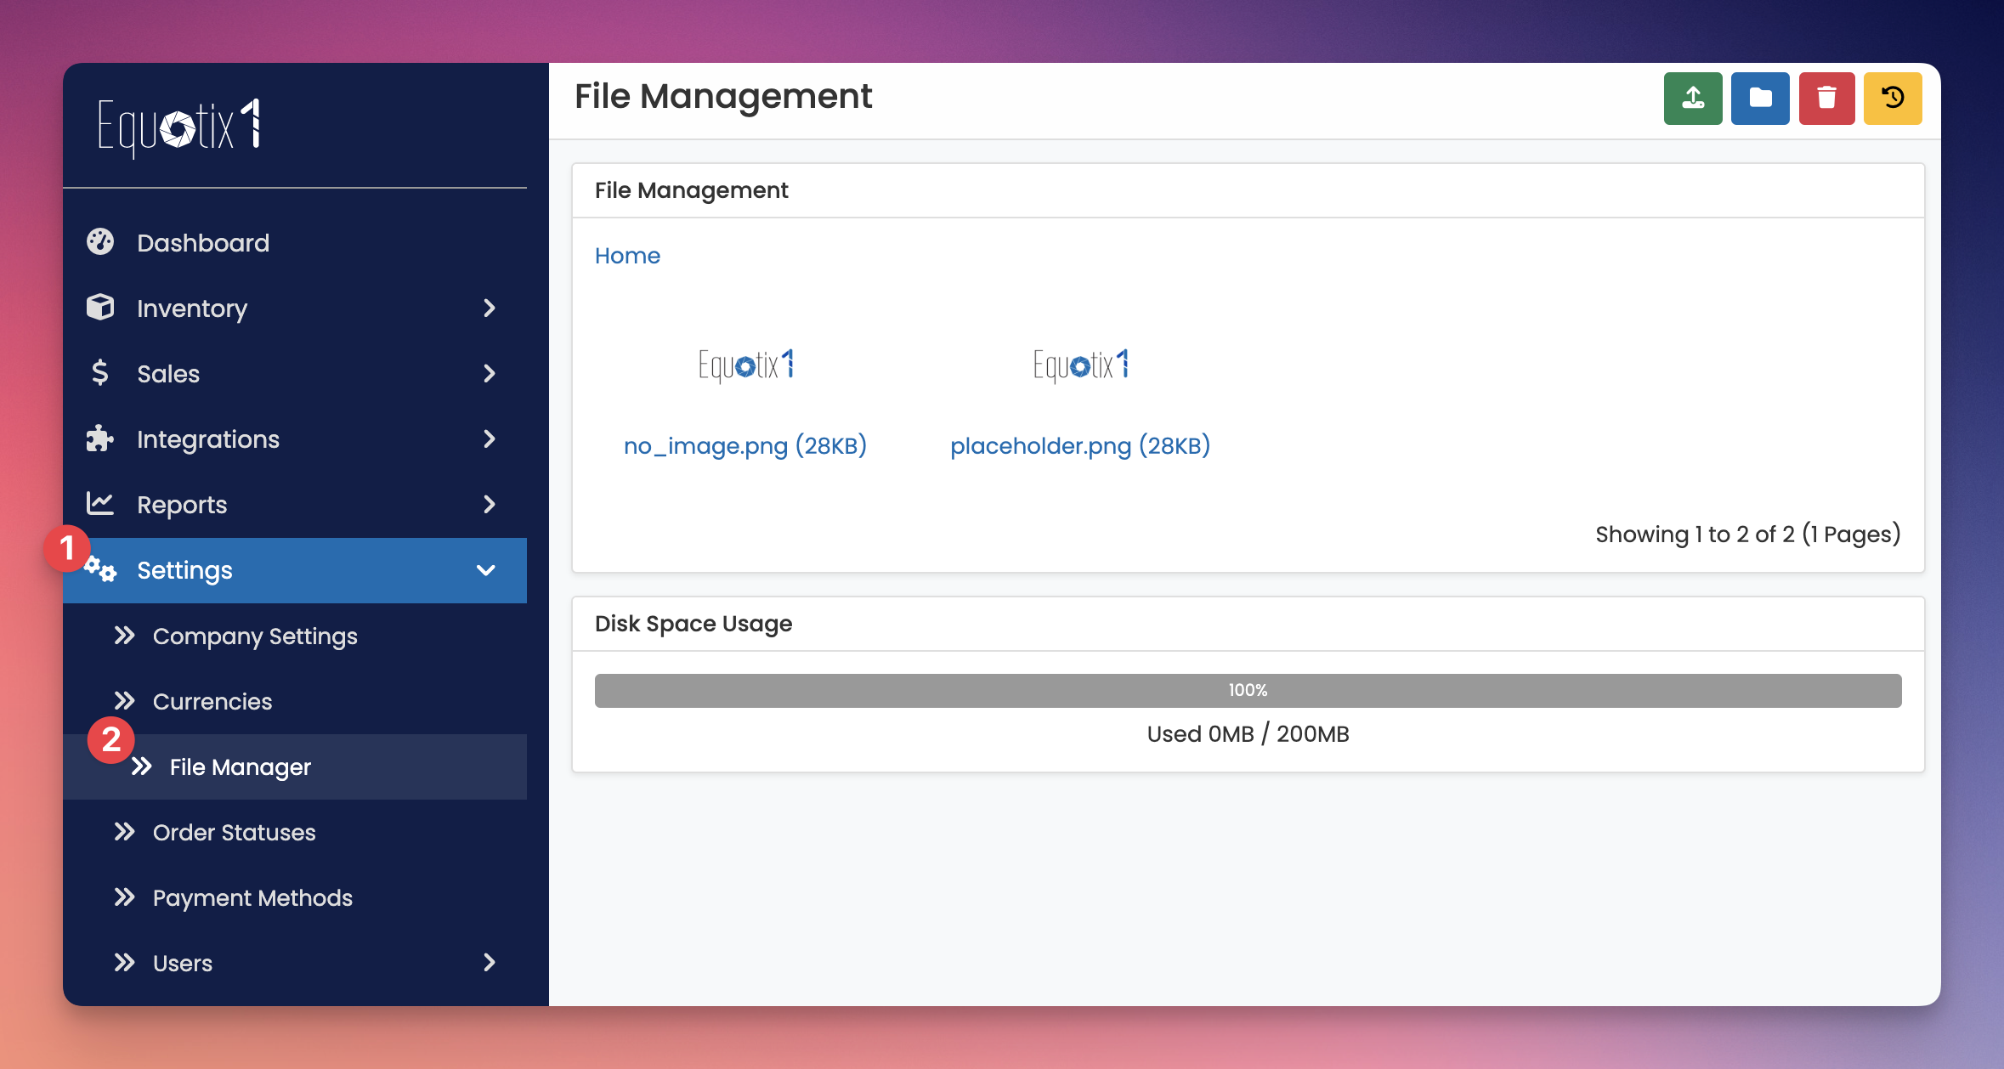Click the Dashboard gauge icon
Viewport: 2004px width, 1069px height.
[x=100, y=242]
